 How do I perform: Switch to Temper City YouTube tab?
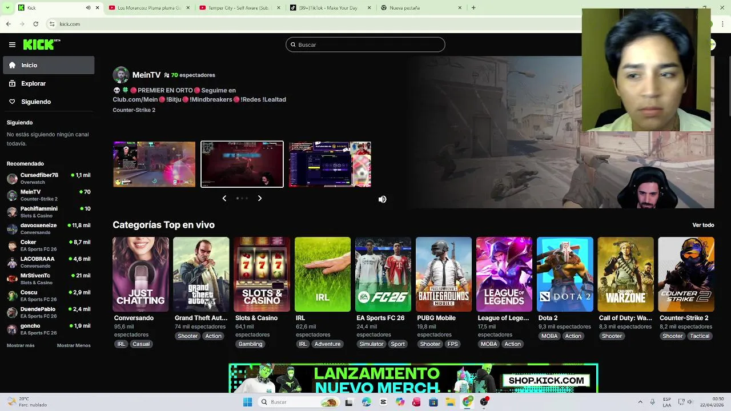tap(239, 8)
